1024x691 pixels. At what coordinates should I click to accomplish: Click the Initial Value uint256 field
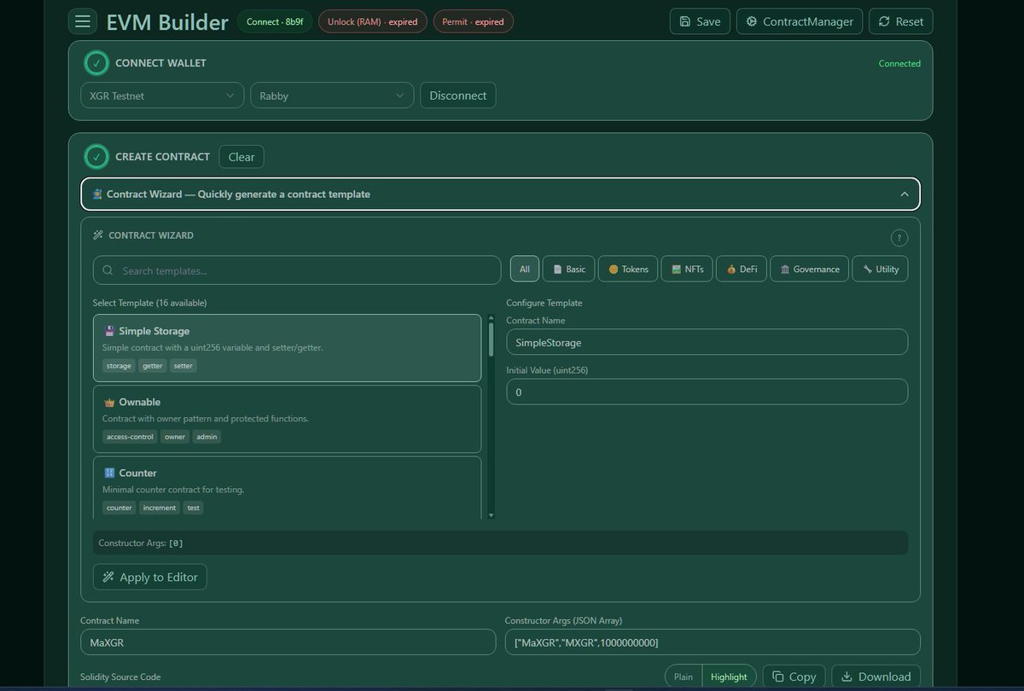point(707,392)
